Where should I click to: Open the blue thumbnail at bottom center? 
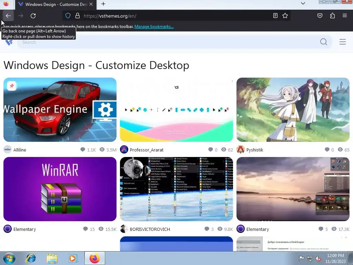[x=176, y=244]
